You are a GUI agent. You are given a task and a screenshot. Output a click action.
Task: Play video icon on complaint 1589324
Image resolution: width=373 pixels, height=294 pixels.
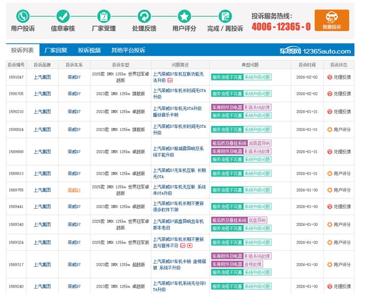click(190, 246)
